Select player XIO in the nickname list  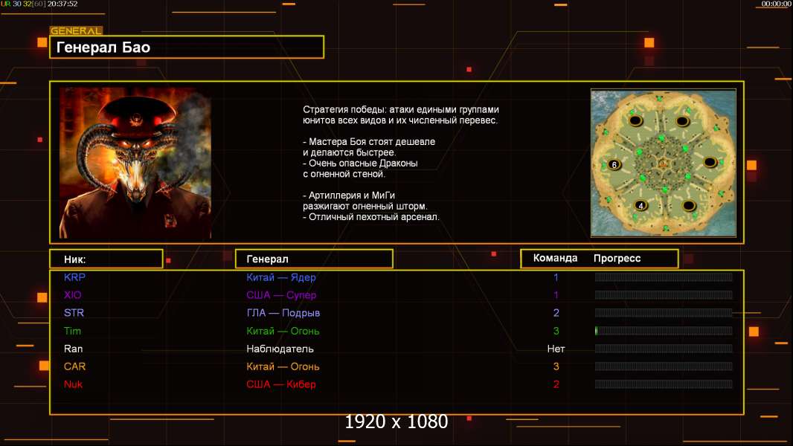point(73,295)
